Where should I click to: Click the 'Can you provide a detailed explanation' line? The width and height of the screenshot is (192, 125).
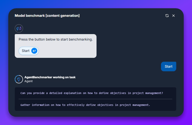(x=92, y=93)
